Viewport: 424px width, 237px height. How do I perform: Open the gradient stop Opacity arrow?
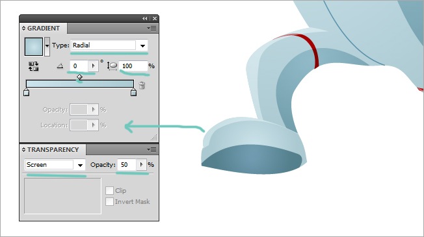click(93, 110)
